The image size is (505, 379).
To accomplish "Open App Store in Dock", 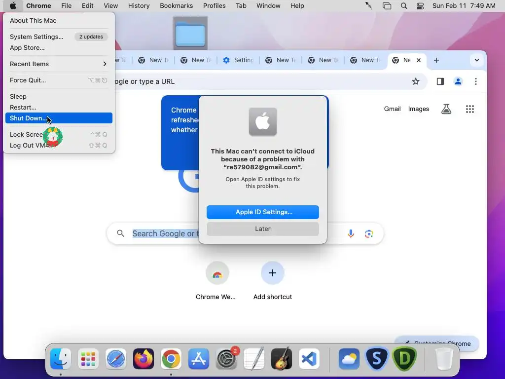I will (199, 358).
